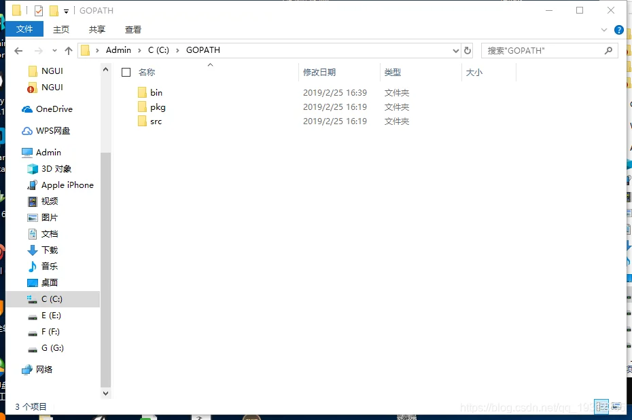Viewport: 632px width, 420px height.
Task: Select C (C:) drive in navigation pane
Action: (x=52, y=299)
